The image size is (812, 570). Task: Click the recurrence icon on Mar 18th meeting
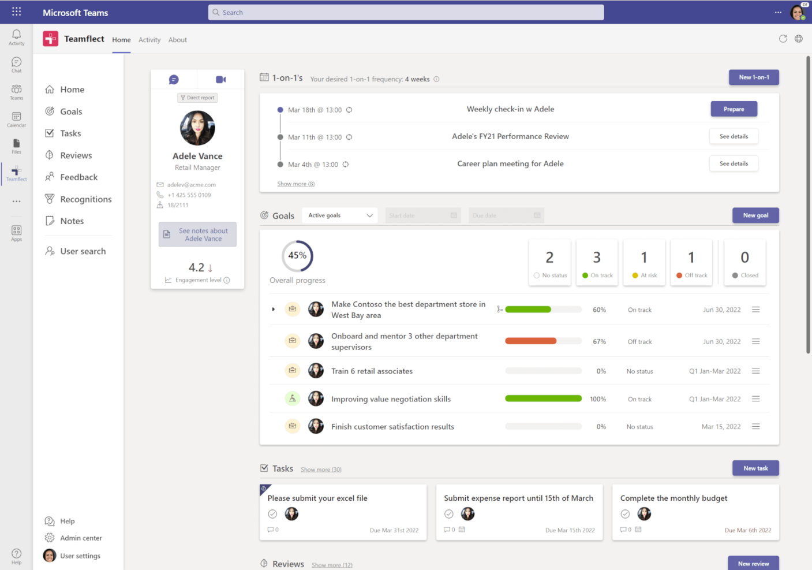[x=349, y=110]
